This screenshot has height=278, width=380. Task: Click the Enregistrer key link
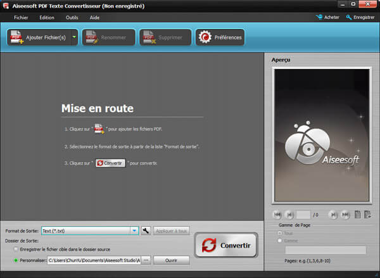pos(360,17)
